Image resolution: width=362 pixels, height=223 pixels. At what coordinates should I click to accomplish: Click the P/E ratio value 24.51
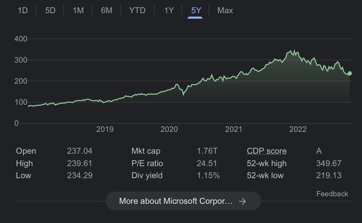tap(207, 163)
